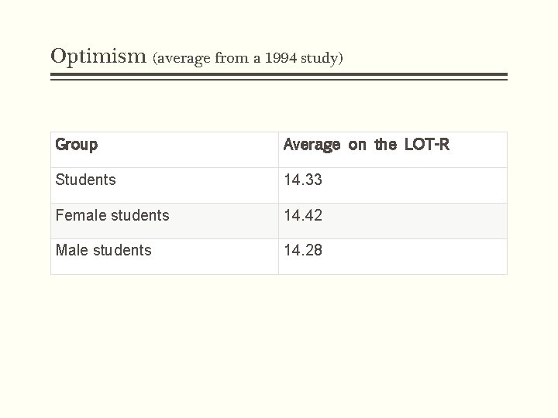
Task: Click the "Male students" table cell
Action: [x=164, y=257]
